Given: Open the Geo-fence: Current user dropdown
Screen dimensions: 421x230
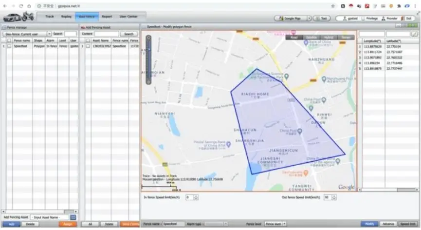Looking at the screenshot, I should pos(27,34).
